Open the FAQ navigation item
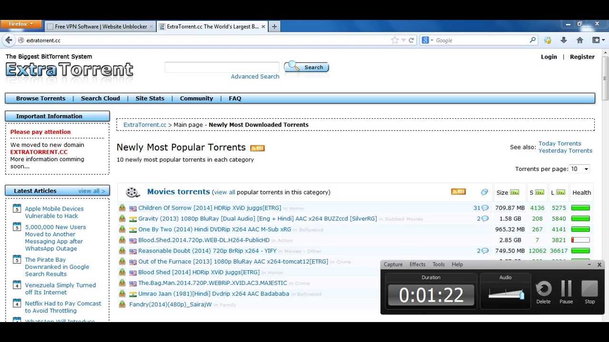The width and height of the screenshot is (609, 342). click(x=235, y=98)
